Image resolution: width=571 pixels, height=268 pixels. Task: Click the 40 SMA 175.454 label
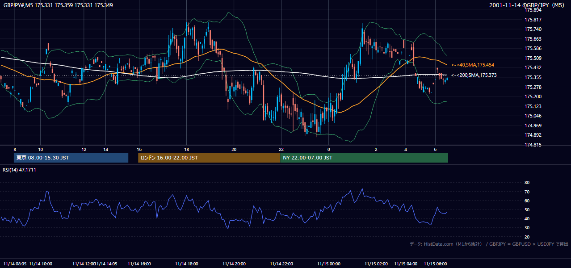tap(473, 65)
